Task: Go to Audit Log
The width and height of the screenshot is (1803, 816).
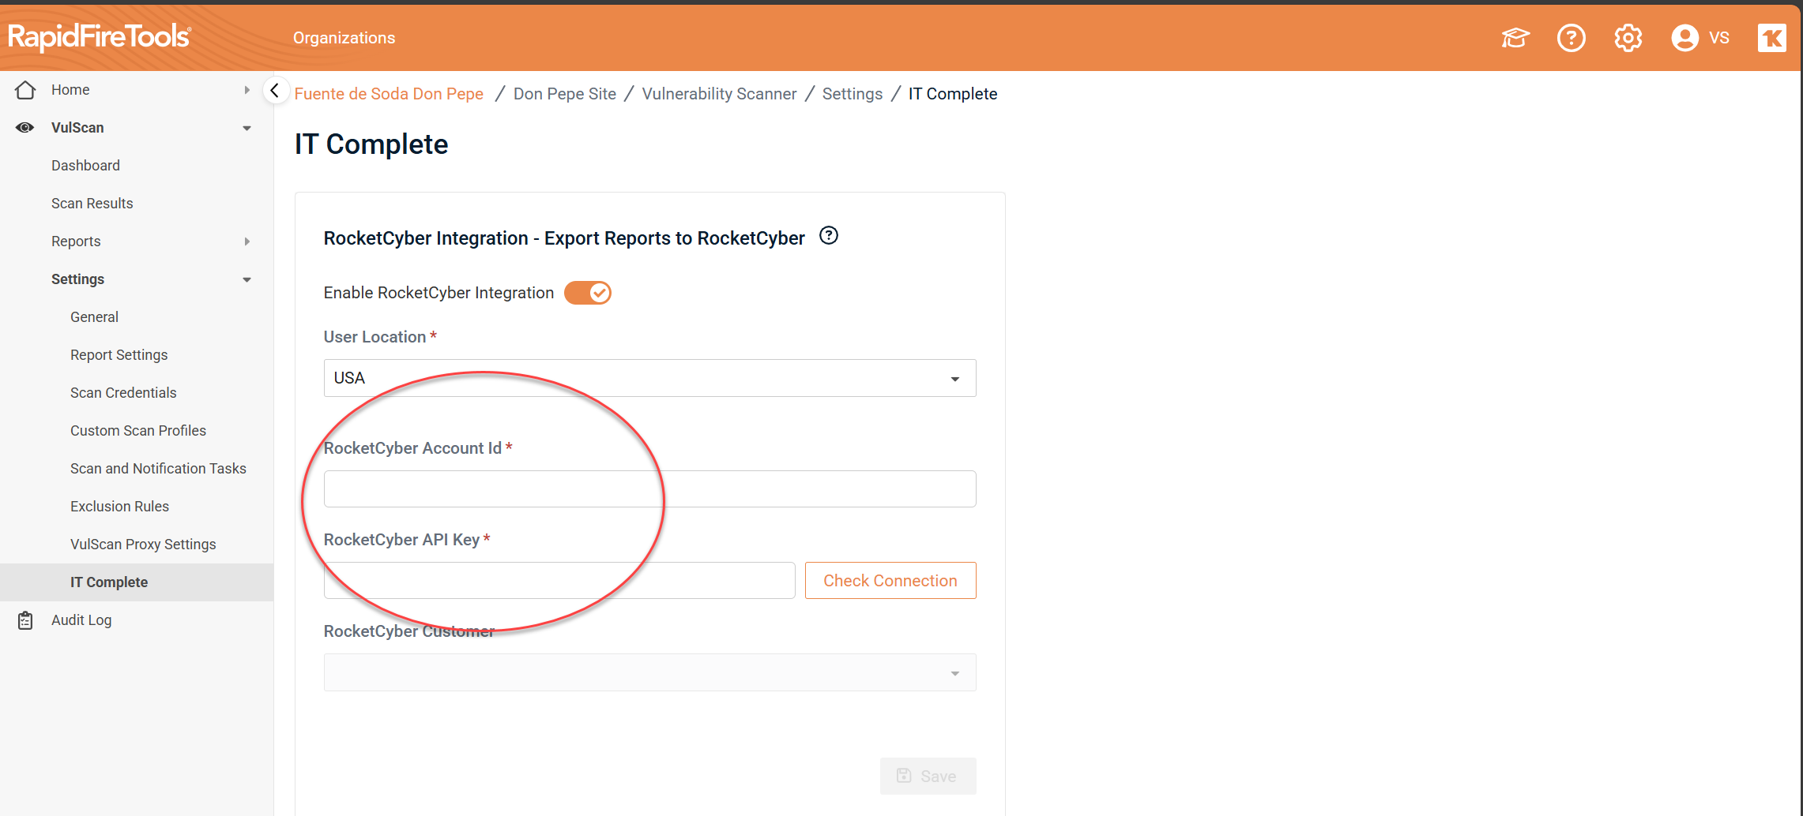Action: (81, 620)
